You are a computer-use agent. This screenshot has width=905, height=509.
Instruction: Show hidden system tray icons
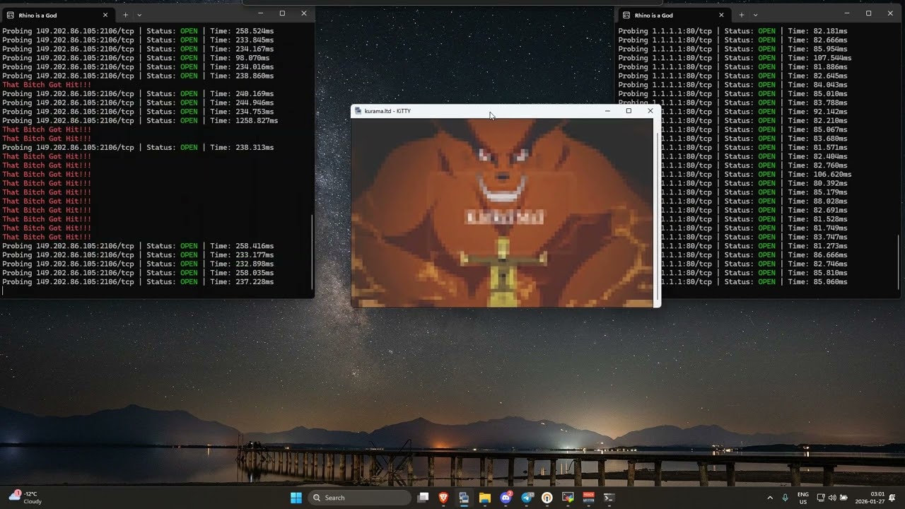(770, 498)
